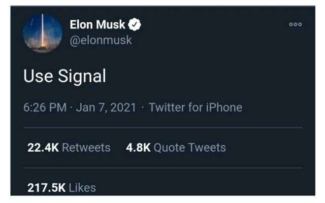Open the Quote Tweets list
Viewport: 325px width, 203px height.
coord(189,148)
